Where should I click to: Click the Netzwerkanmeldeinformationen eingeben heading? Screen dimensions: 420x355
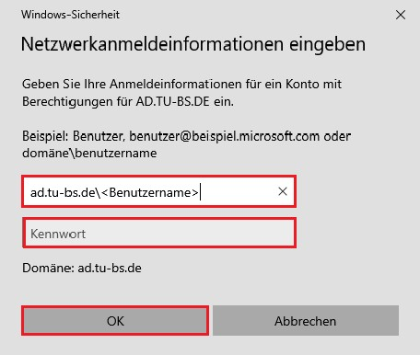193,44
